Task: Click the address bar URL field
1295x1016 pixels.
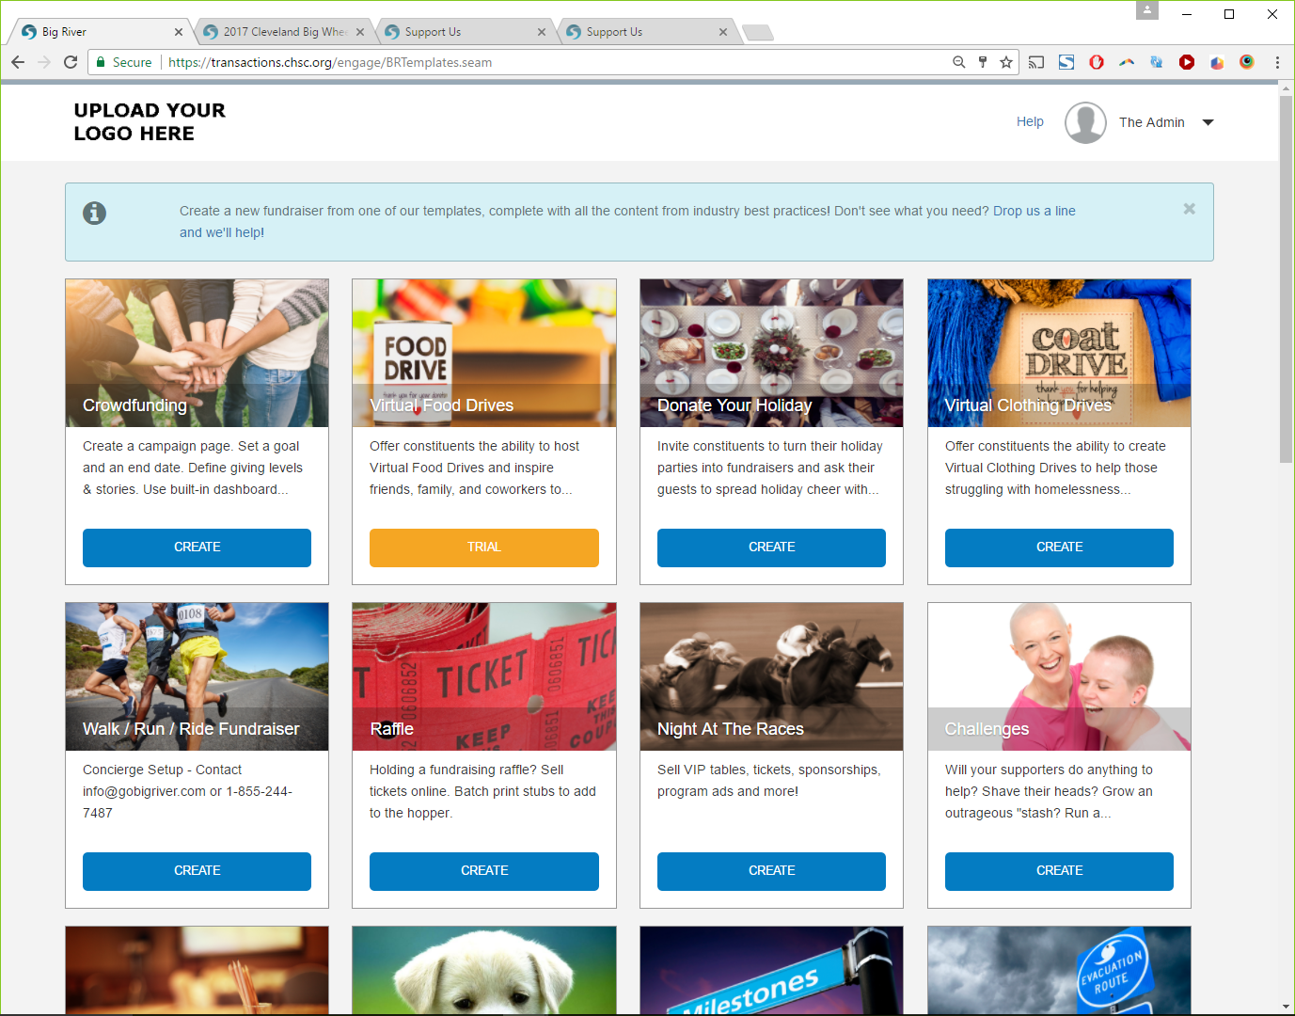Action: (x=555, y=62)
